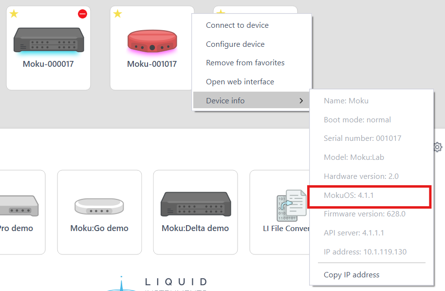Click the Moku:Go demo device icon
The image size is (445, 291).
pyautogui.click(x=99, y=206)
